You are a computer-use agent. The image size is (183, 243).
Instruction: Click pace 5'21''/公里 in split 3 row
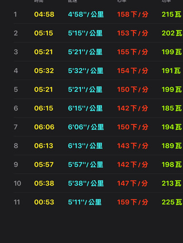[x=85, y=52]
